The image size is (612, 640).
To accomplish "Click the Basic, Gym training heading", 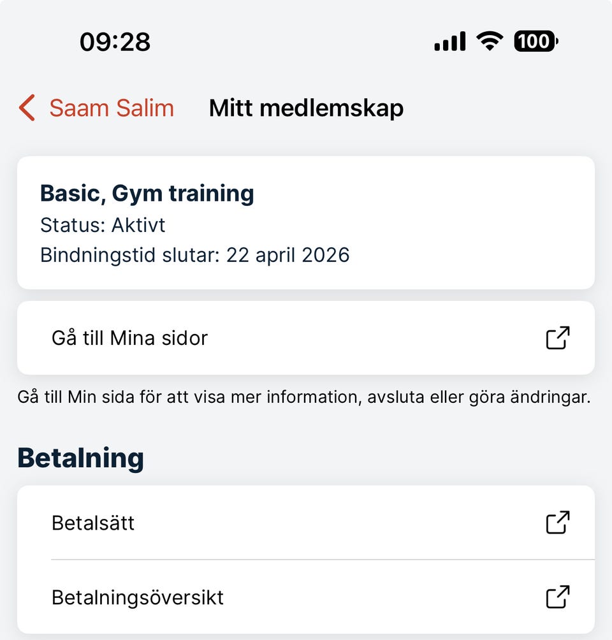I will [147, 193].
